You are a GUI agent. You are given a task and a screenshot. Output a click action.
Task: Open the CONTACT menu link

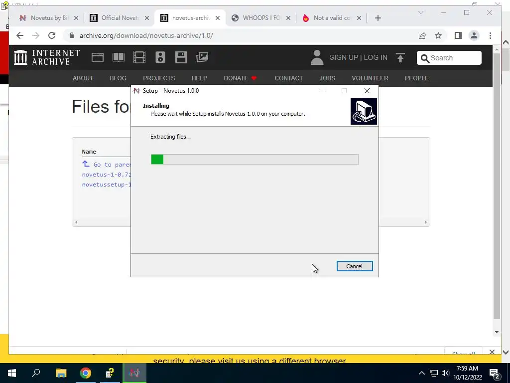[288, 78]
